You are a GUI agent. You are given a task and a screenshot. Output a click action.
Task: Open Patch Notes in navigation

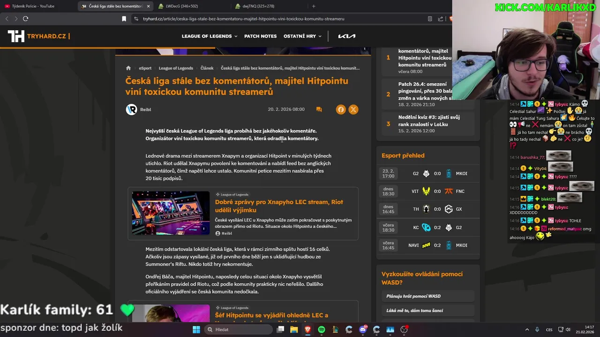click(x=260, y=36)
